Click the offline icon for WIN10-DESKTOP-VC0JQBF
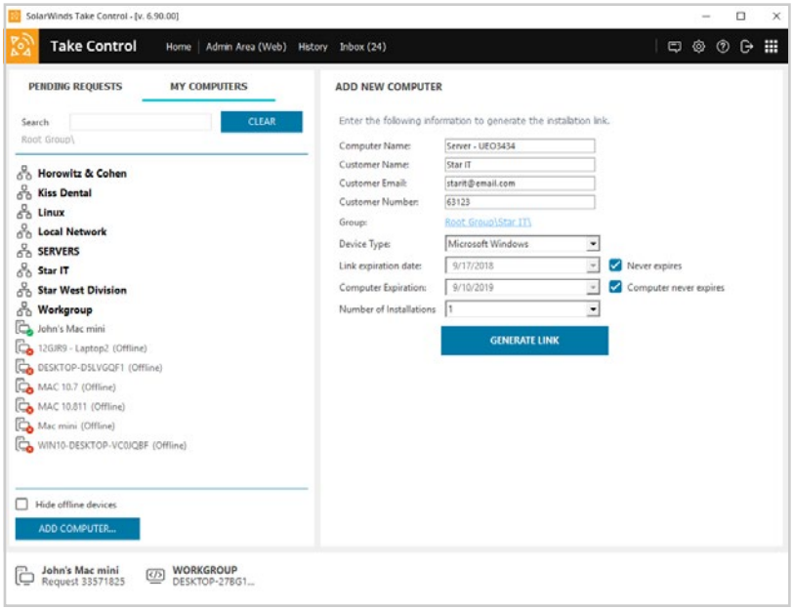 23,445
